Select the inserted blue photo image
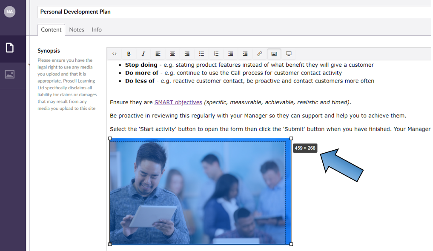Image resolution: width=433 pixels, height=251 pixels. pyautogui.click(x=200, y=191)
